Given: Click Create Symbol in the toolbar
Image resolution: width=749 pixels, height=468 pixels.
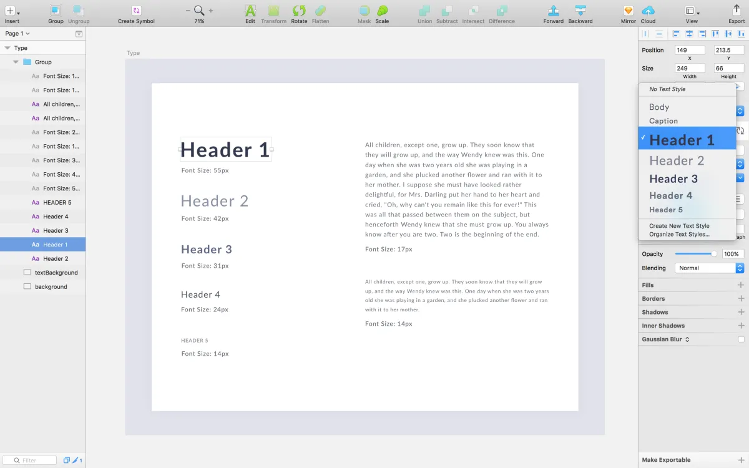Looking at the screenshot, I should 135,12.
